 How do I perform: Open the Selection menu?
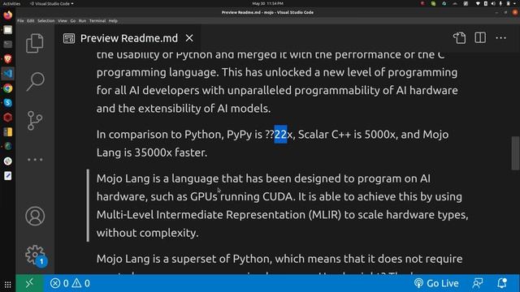(45, 21)
